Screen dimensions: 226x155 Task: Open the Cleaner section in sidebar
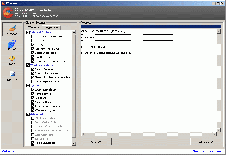(x=12, y=29)
